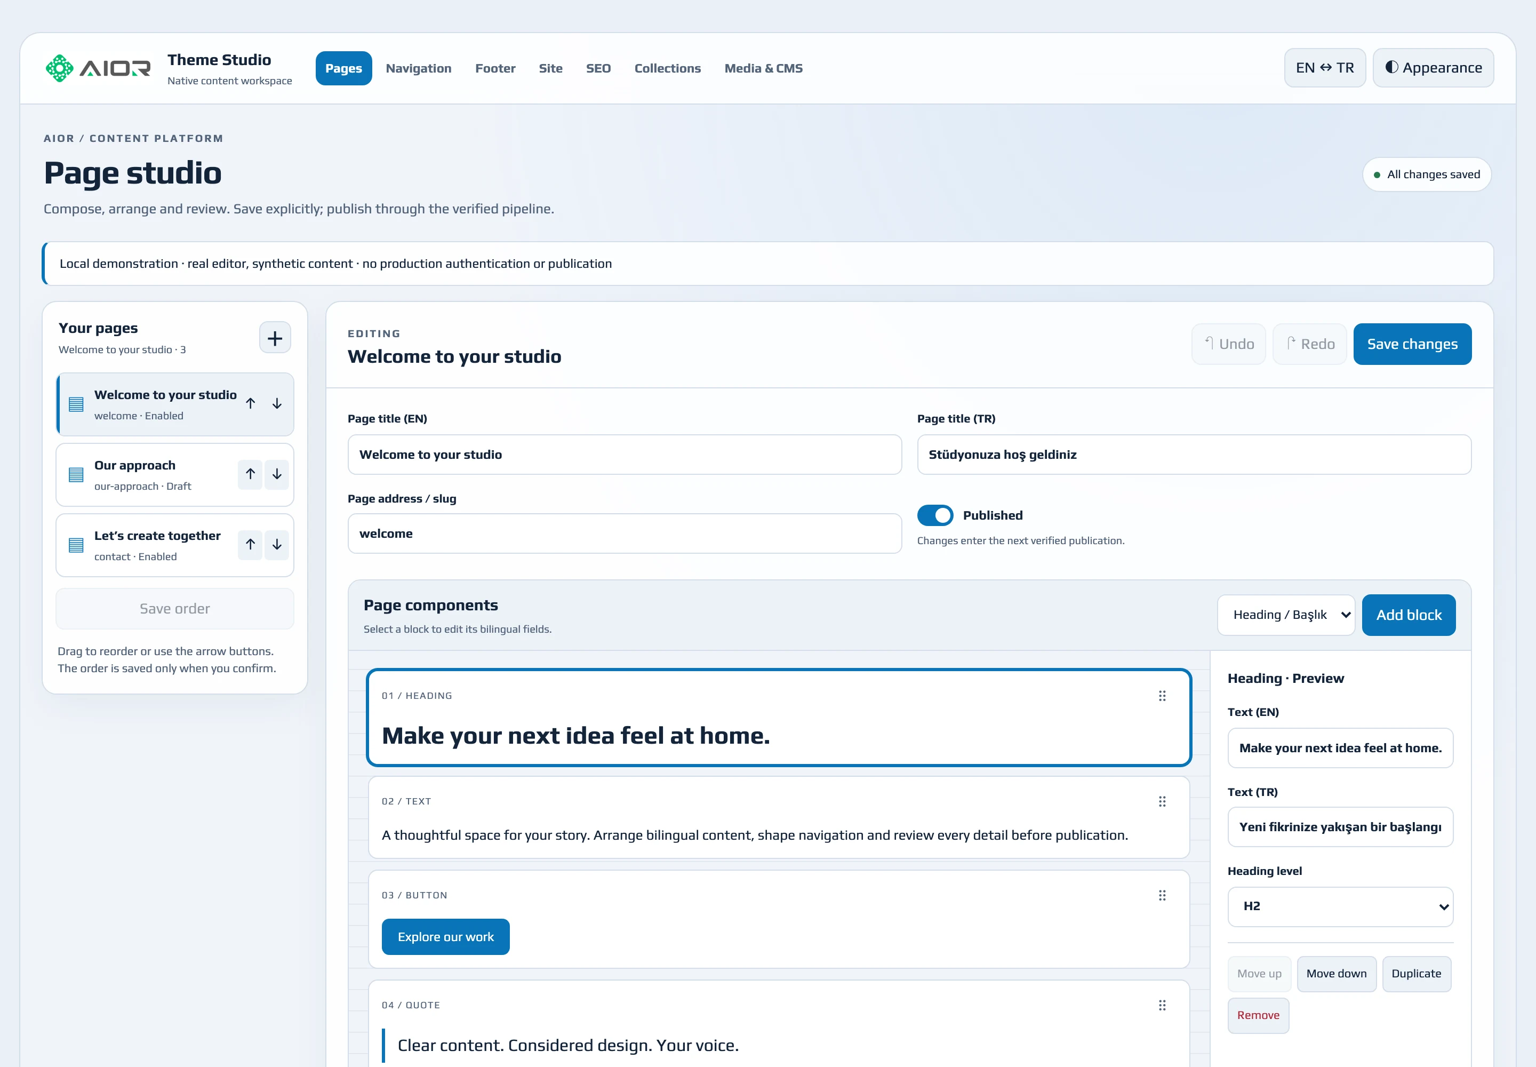Click Save changes button
Screen dimensions: 1536x1067
[x=1412, y=344]
